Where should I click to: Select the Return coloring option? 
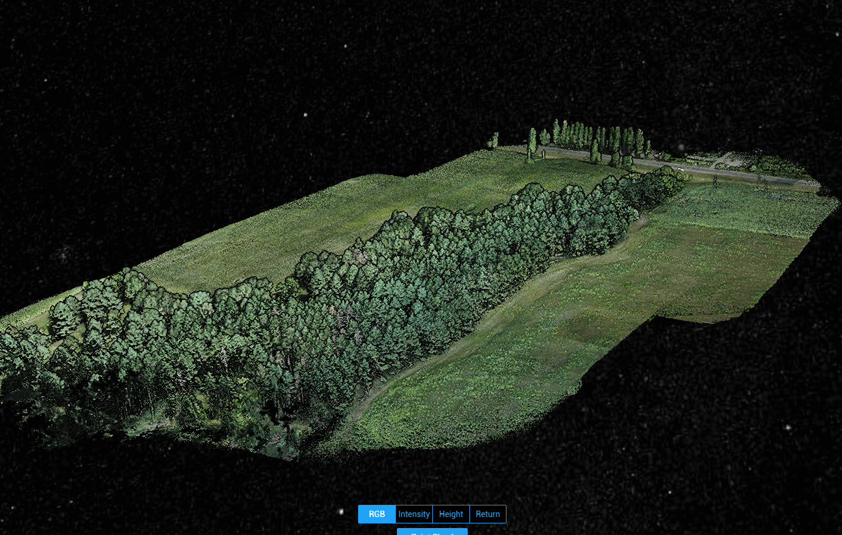[x=487, y=514]
